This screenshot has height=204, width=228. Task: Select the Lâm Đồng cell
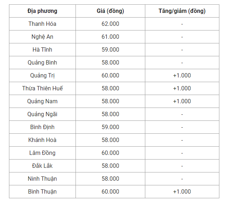(x=42, y=153)
